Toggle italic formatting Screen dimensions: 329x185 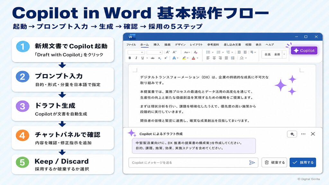pyautogui.click(x=136, y=58)
